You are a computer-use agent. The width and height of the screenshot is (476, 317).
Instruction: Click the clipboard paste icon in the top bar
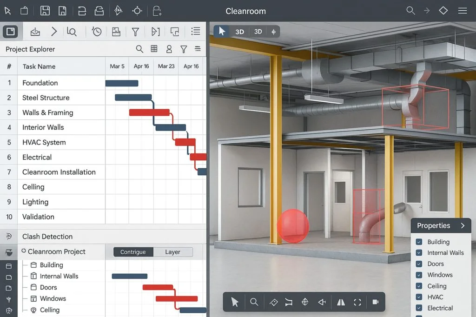(24, 11)
